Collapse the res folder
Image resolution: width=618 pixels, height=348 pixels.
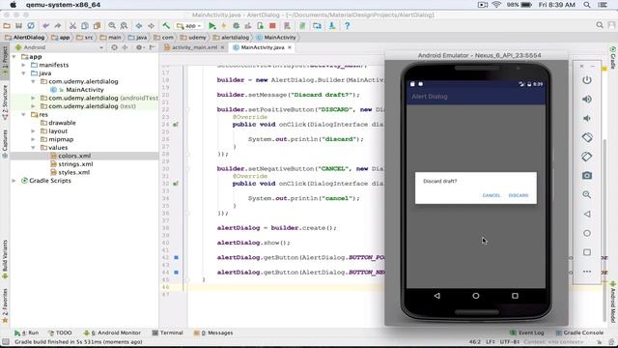pos(23,114)
